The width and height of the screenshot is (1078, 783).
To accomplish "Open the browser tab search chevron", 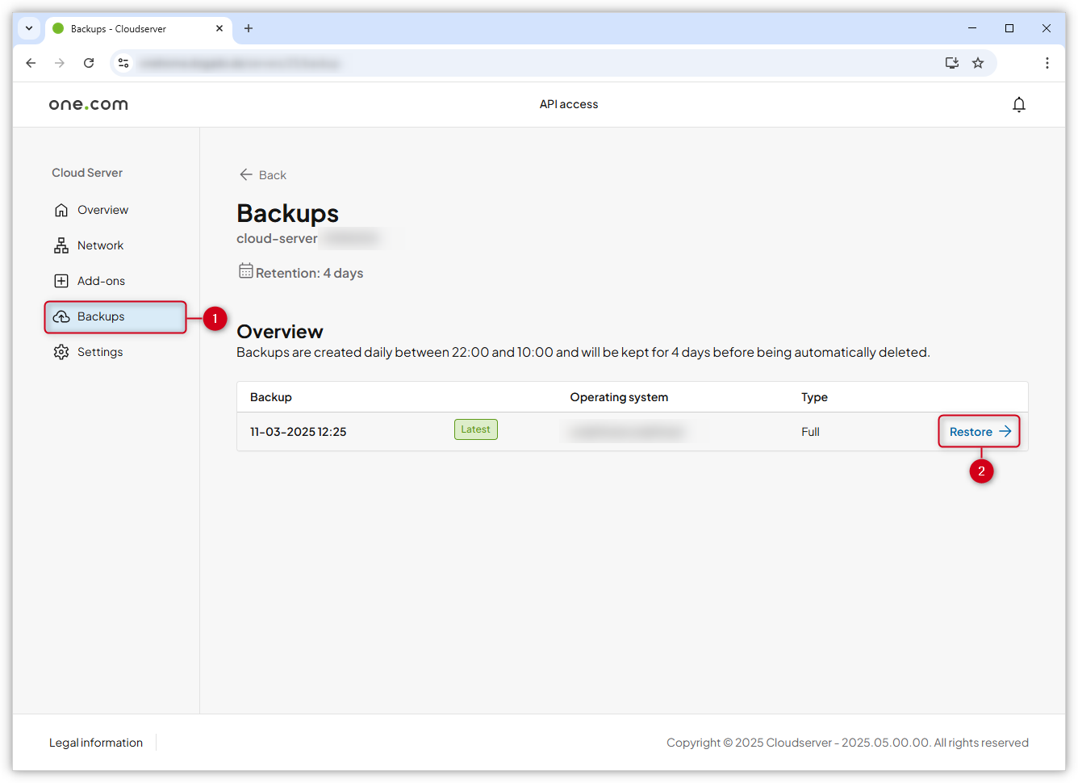I will pos(29,28).
